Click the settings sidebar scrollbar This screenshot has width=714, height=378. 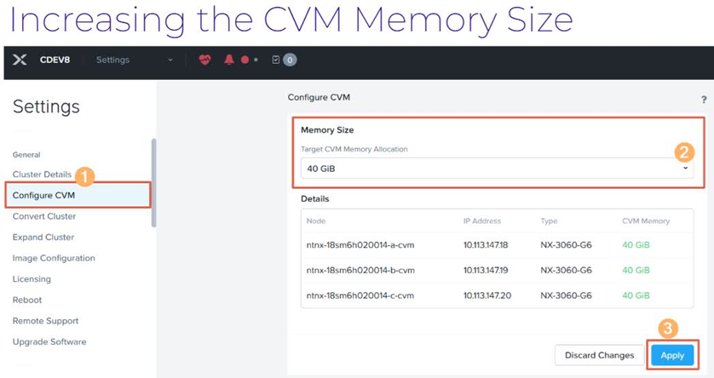[x=153, y=182]
